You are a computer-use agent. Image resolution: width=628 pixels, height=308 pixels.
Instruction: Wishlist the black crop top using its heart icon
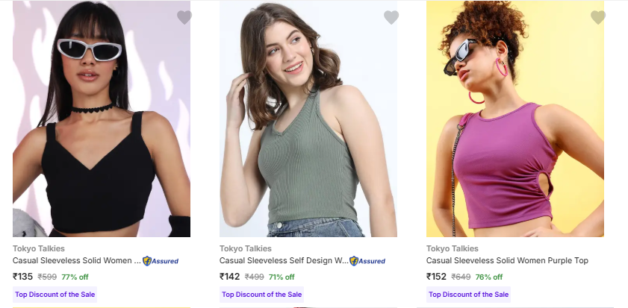[x=184, y=17]
